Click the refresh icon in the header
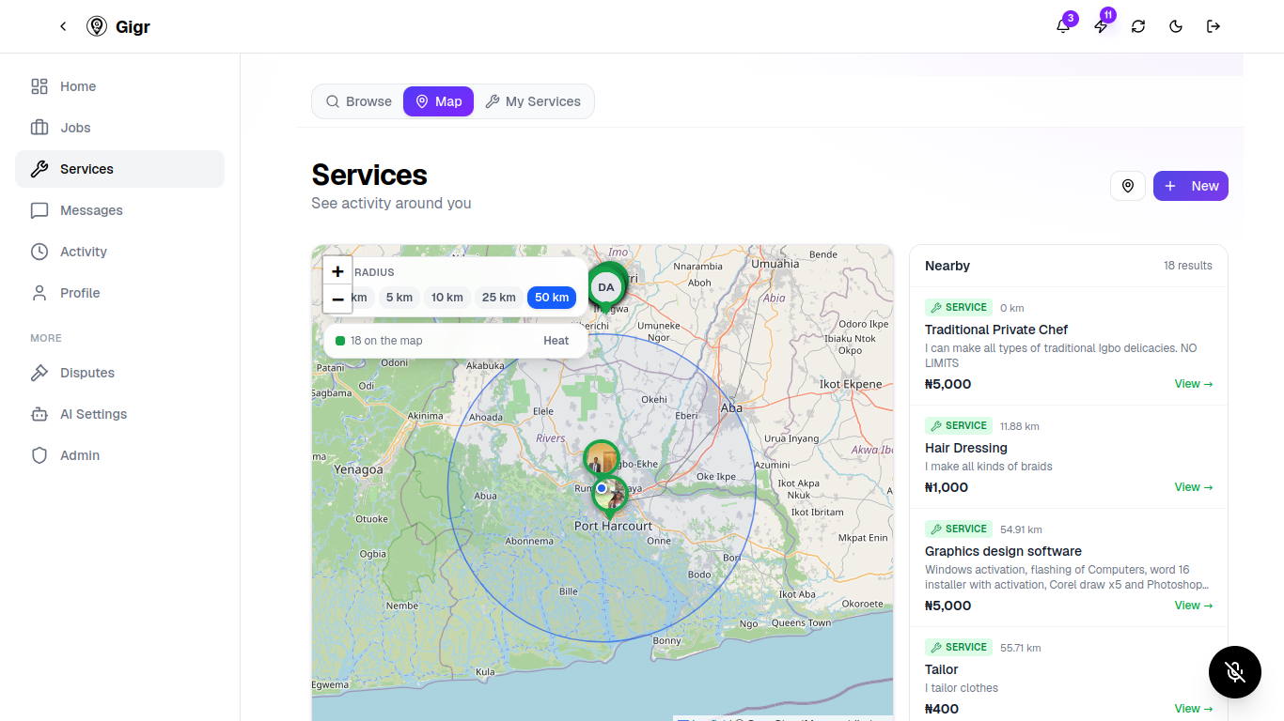The width and height of the screenshot is (1284, 721). [x=1138, y=26]
